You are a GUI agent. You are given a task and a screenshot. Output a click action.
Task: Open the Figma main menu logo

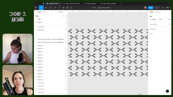click(36, 8)
